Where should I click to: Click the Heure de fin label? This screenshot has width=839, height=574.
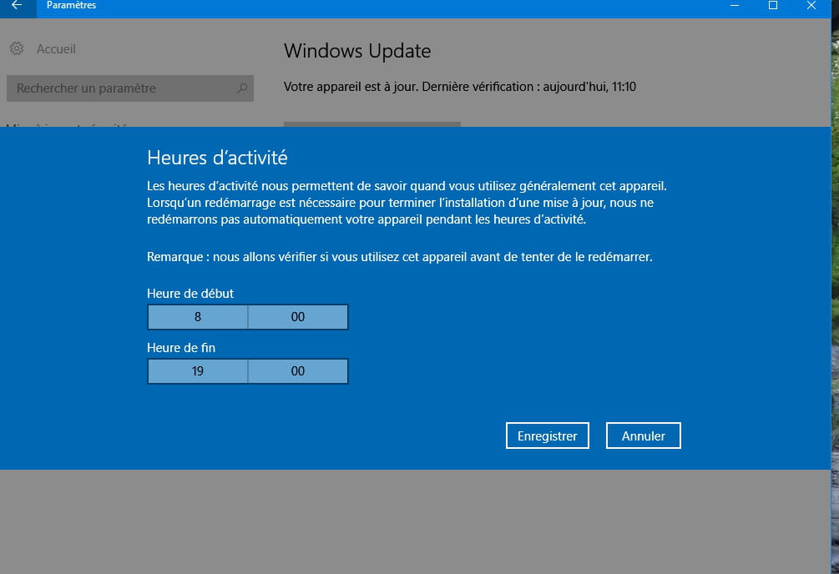[x=181, y=348]
